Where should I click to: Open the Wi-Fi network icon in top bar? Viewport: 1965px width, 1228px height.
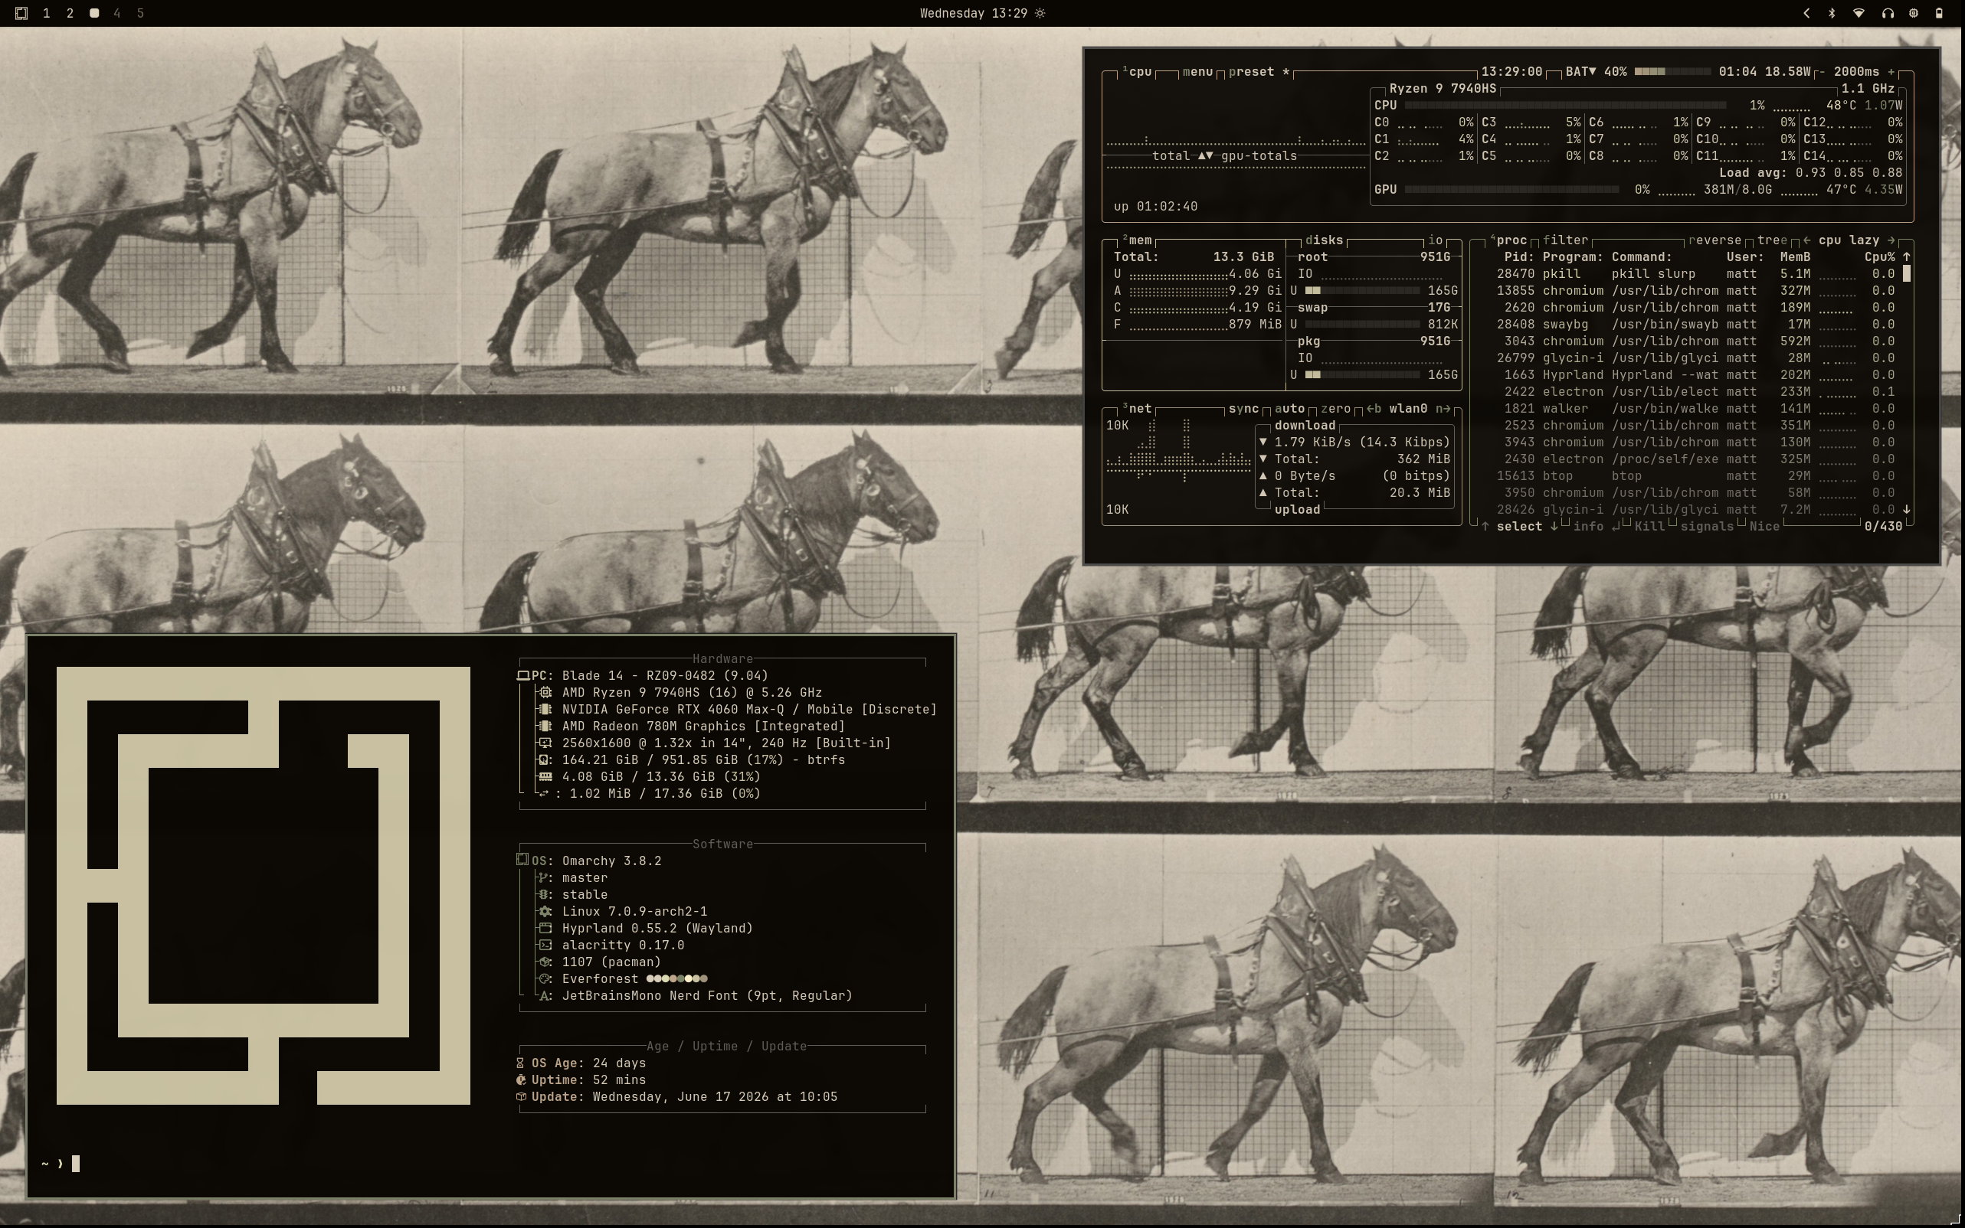pos(1859,13)
